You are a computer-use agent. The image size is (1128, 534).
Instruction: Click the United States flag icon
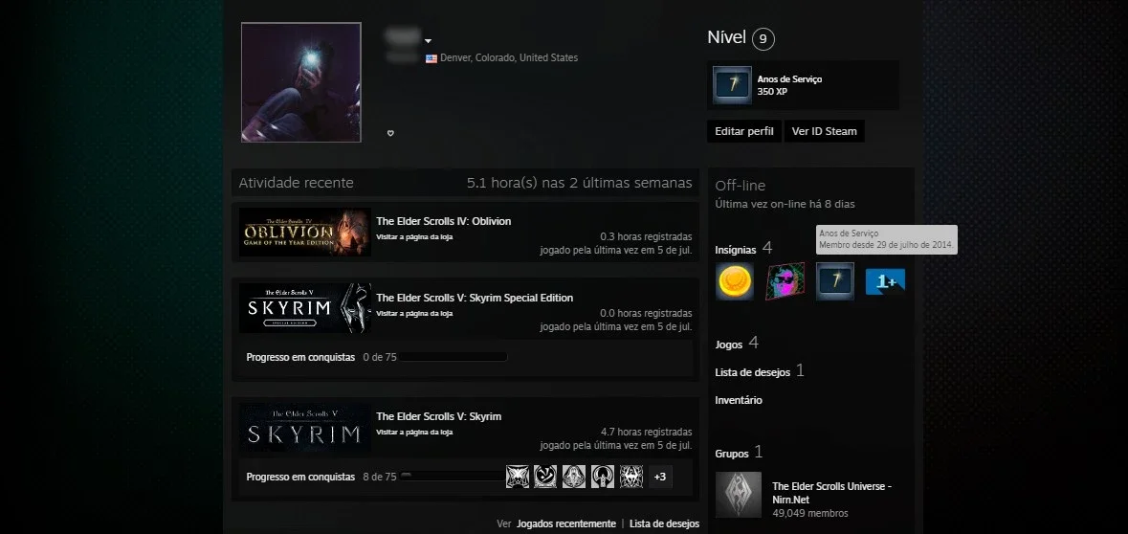[x=431, y=58]
